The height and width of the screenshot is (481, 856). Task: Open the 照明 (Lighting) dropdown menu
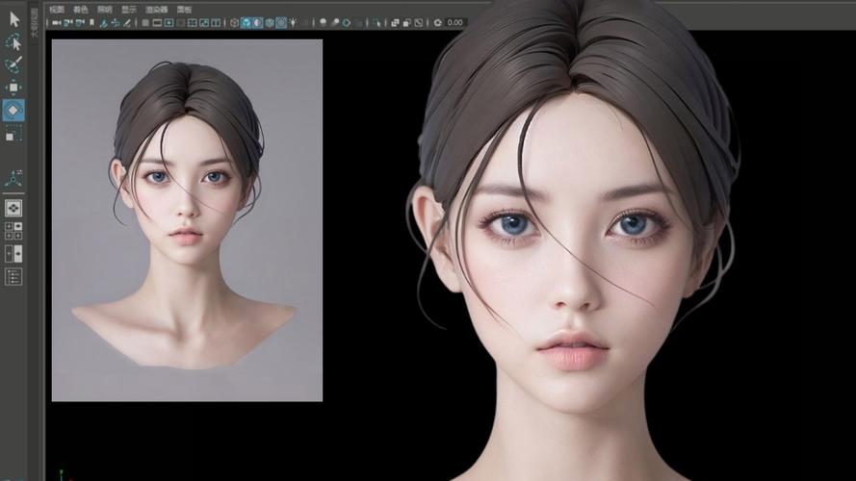104,9
